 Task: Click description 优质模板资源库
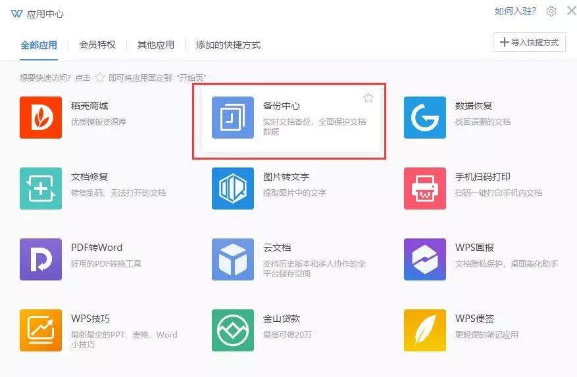[99, 122]
